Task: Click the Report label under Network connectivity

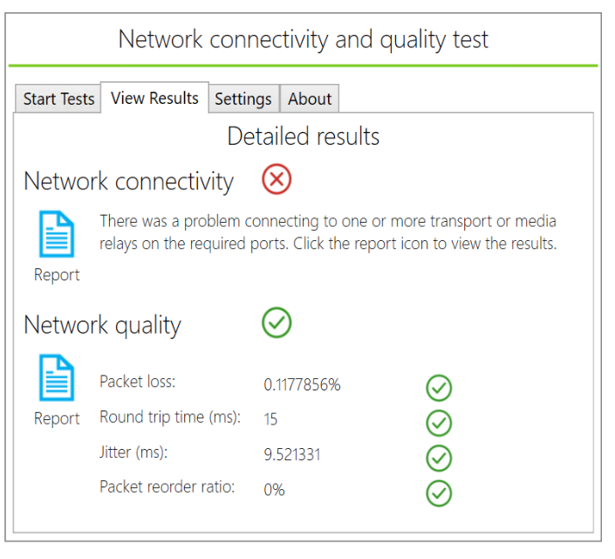Action: click(57, 275)
